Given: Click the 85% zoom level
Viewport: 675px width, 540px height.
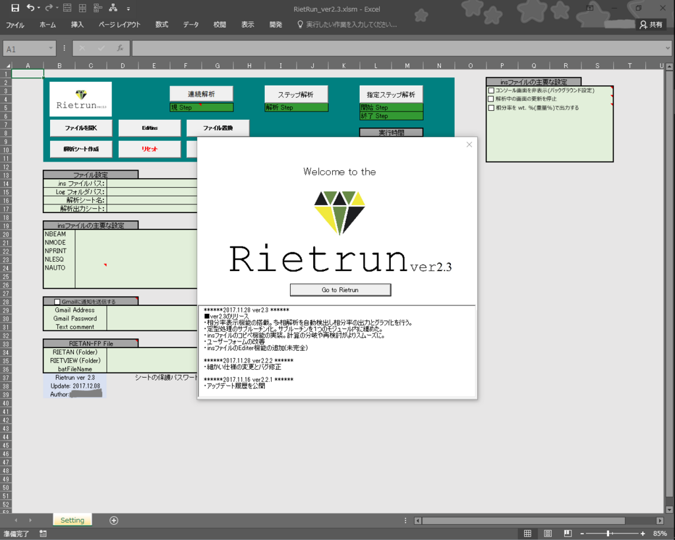Looking at the screenshot, I should (659, 533).
